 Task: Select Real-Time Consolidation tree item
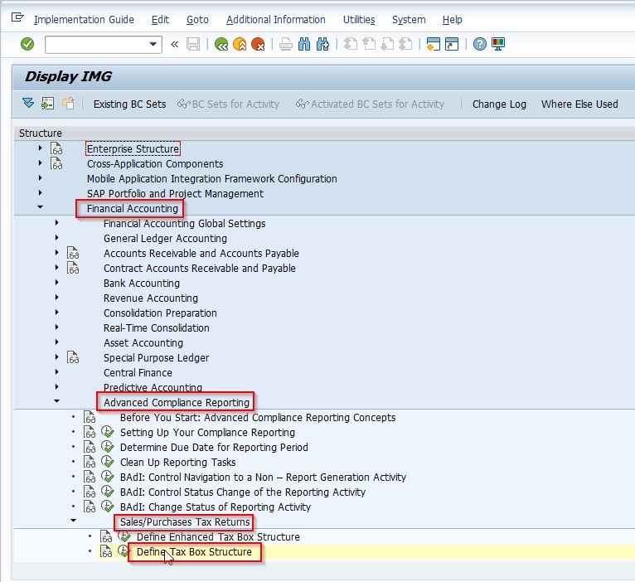157,328
